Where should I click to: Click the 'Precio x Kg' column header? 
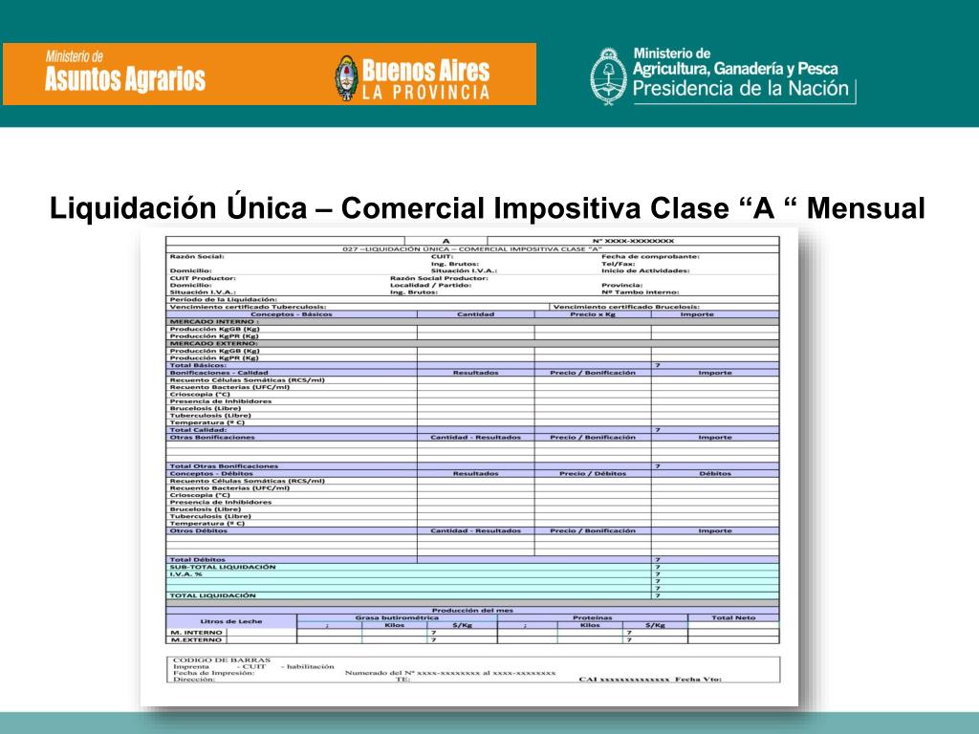[593, 314]
